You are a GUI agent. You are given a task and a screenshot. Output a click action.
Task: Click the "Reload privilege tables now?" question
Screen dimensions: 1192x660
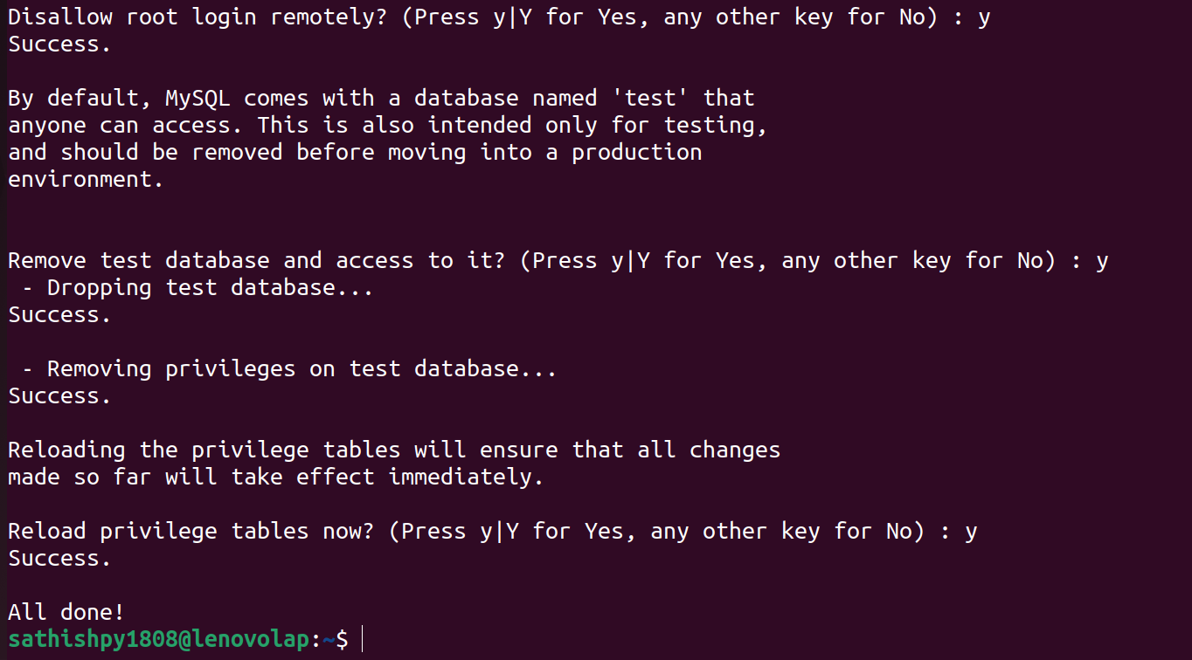coord(191,532)
